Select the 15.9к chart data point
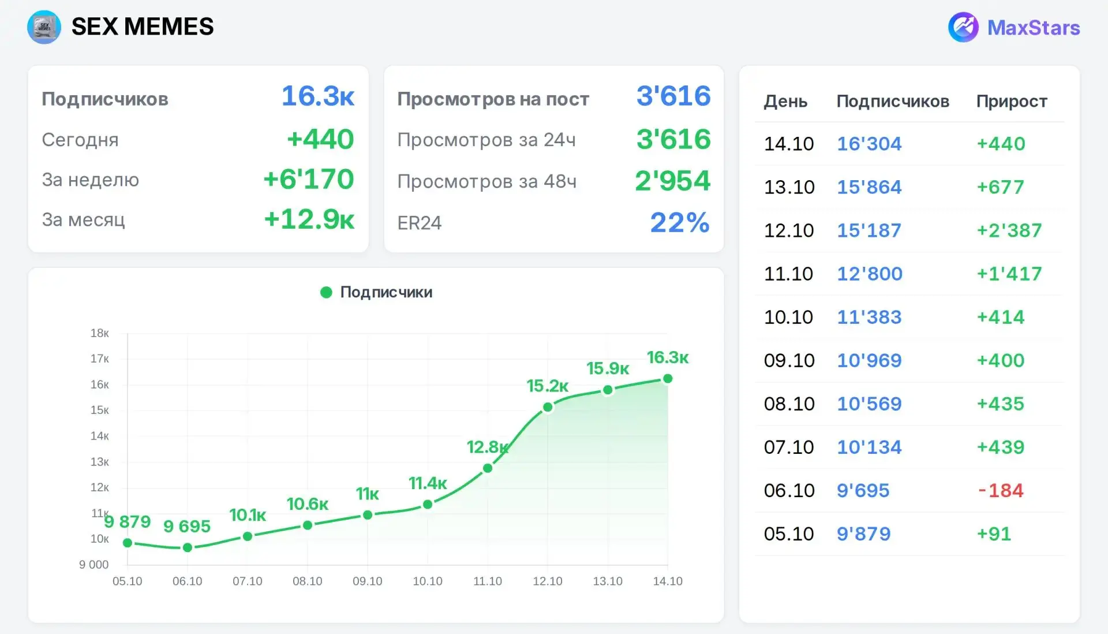 (x=608, y=390)
